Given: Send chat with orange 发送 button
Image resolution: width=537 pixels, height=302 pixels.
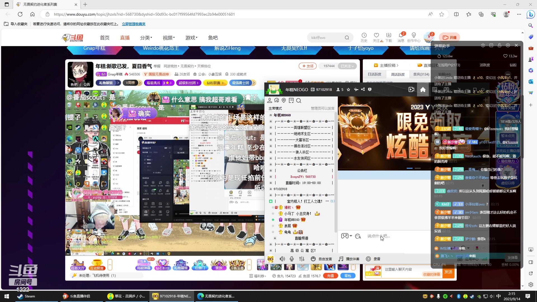Looking at the screenshot, I should tap(448, 272).
